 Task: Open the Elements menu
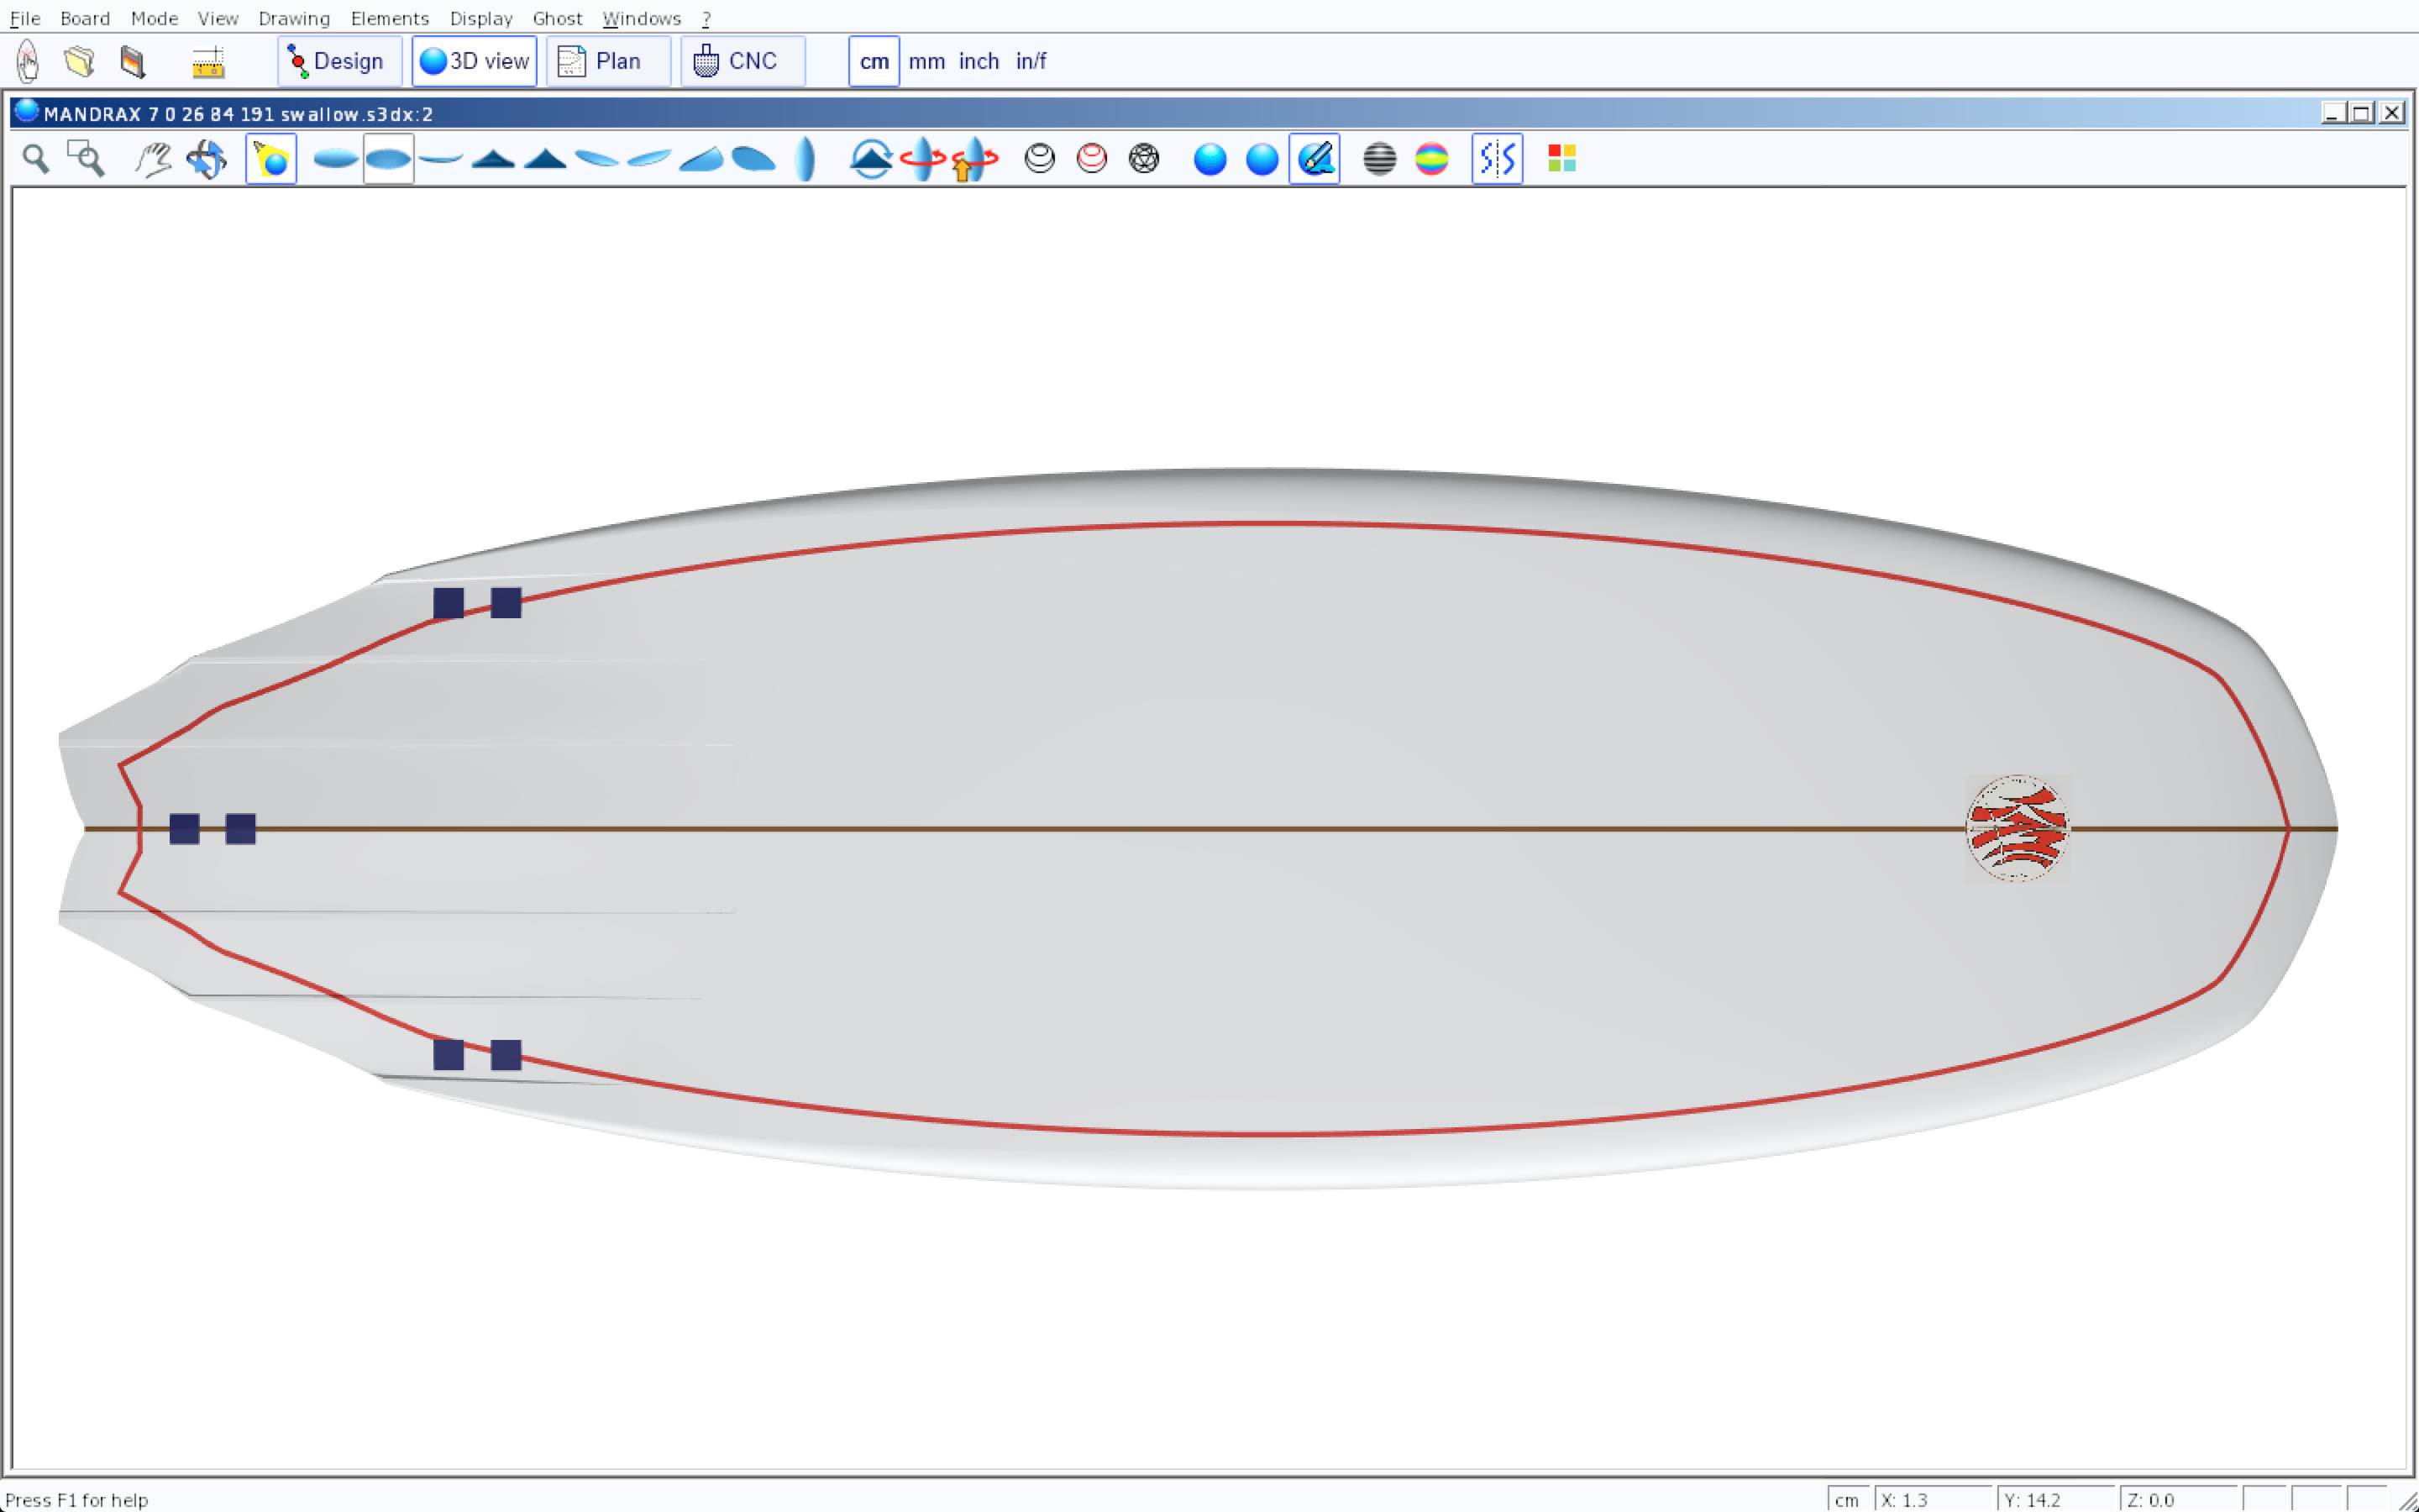tap(389, 18)
